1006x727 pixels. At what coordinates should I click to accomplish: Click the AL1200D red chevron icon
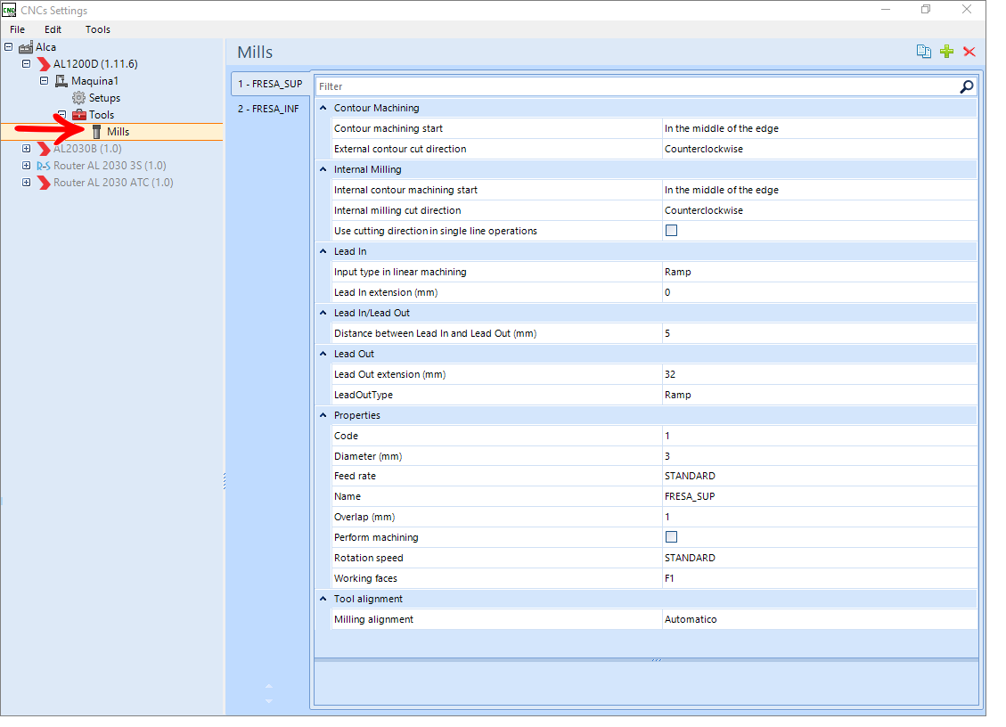[x=44, y=64]
